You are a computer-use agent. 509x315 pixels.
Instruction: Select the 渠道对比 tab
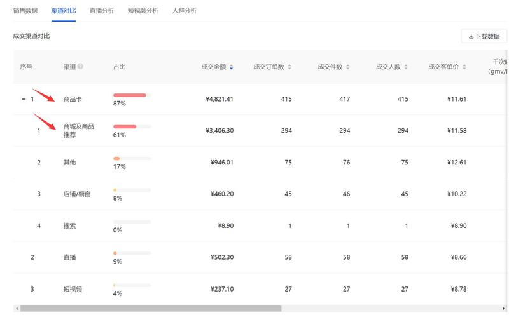click(x=64, y=11)
